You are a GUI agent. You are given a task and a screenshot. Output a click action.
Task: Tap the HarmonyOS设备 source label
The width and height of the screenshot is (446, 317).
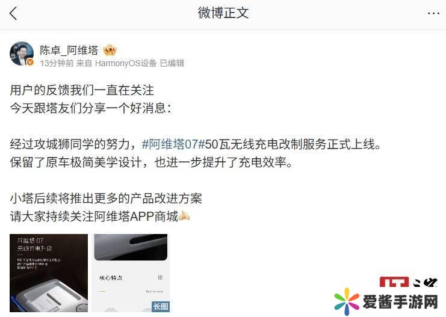tap(126, 63)
